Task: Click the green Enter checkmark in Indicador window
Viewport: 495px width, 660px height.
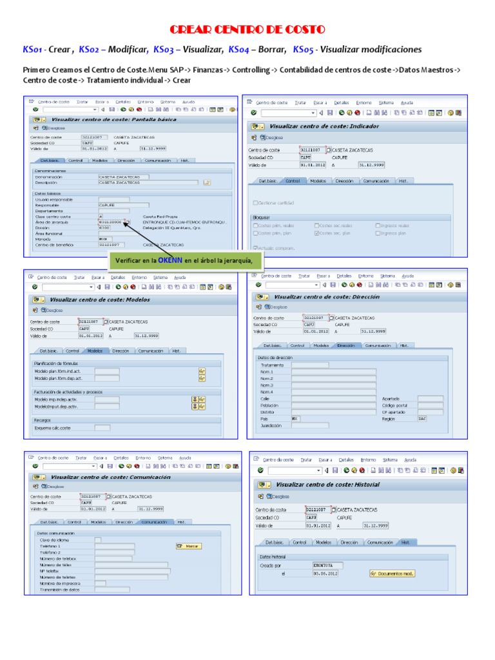Action: [253, 113]
